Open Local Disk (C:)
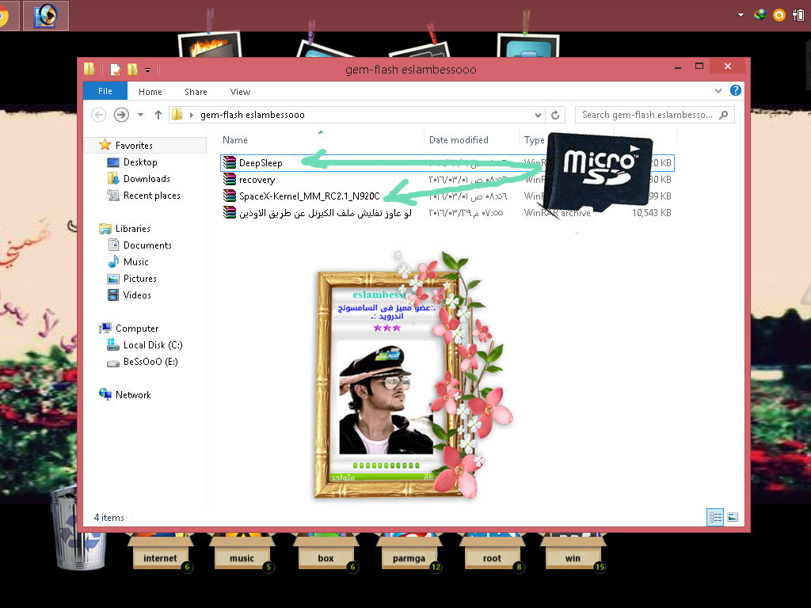811x608 pixels. tap(153, 345)
